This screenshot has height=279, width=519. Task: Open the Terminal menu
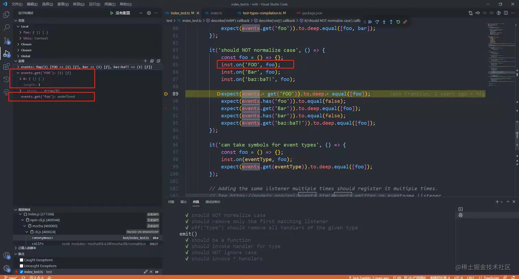110,4
